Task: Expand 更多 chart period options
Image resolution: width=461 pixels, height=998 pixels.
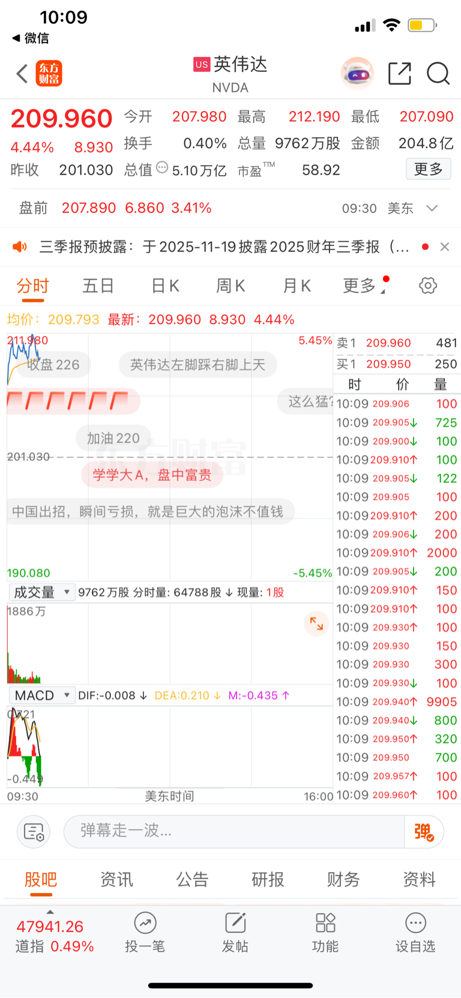Action: 364,286
